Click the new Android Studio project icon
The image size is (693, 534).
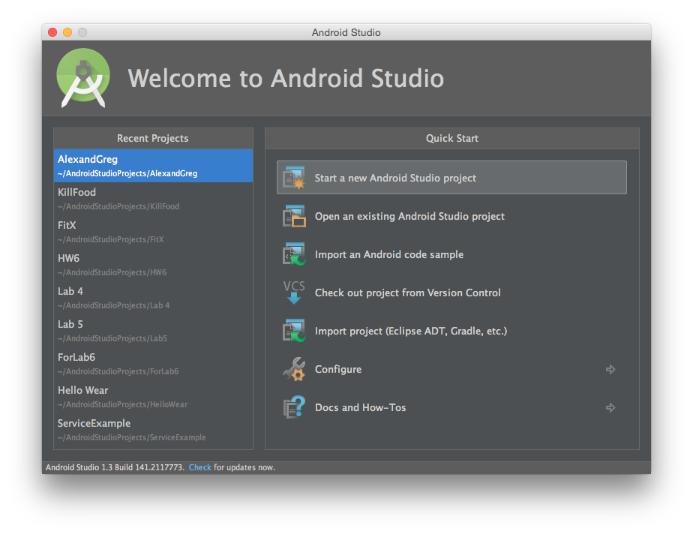click(x=293, y=178)
